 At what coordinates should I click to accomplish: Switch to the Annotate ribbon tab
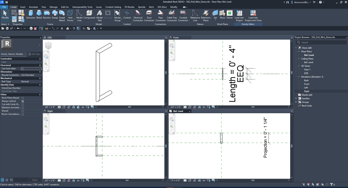click(33, 7)
